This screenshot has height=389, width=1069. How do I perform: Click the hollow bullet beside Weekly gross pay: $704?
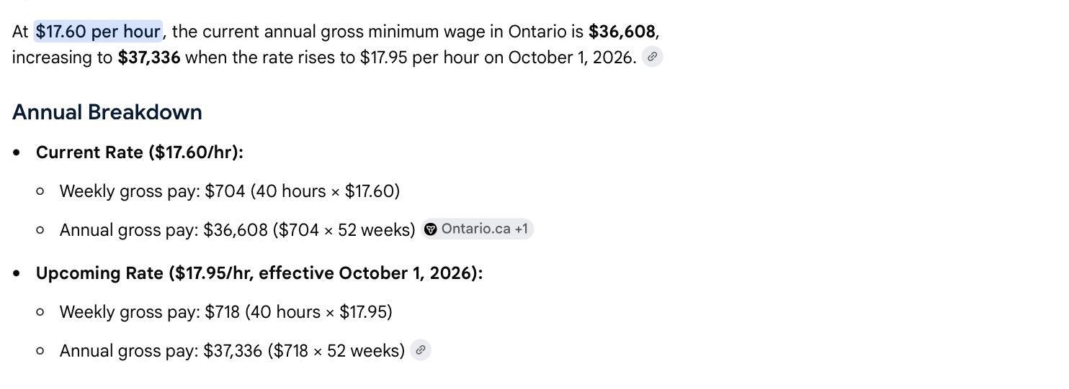[x=40, y=192]
